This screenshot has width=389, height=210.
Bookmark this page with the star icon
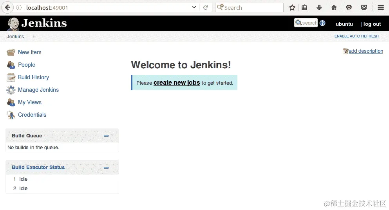click(x=292, y=7)
